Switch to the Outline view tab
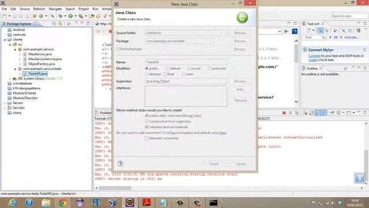The width and height of the screenshot is (369, 208). pyautogui.click(x=312, y=68)
